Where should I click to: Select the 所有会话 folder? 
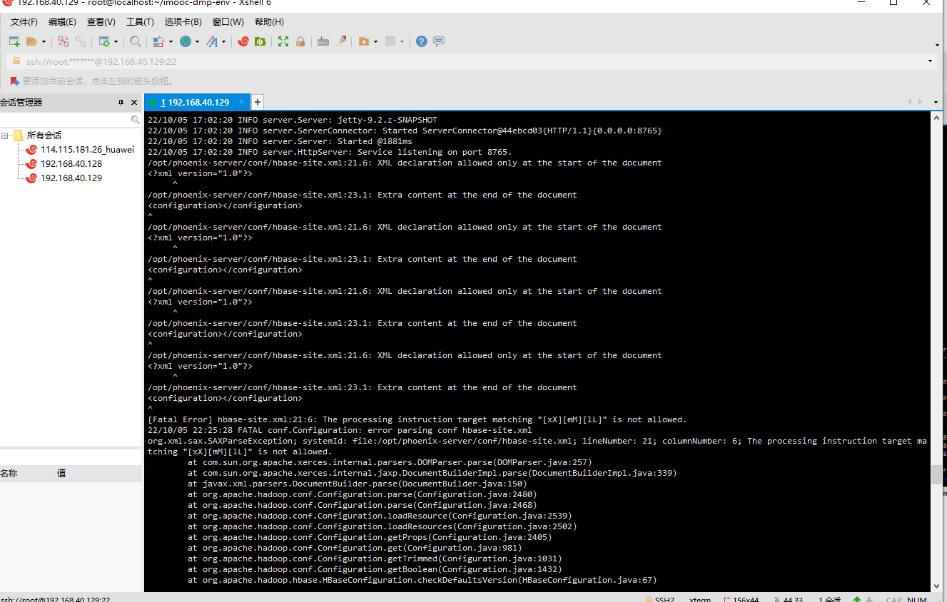coord(44,136)
